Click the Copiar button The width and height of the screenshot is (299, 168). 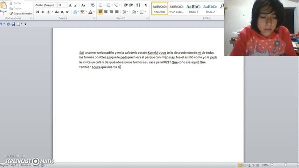[15, 8]
